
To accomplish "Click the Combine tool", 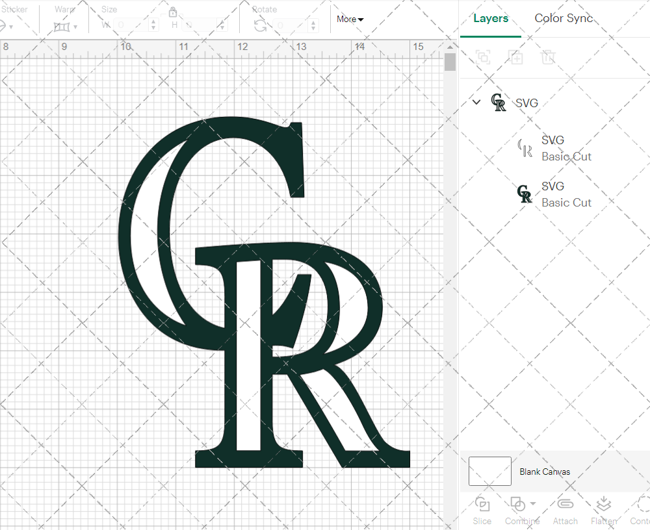I will (x=522, y=511).
